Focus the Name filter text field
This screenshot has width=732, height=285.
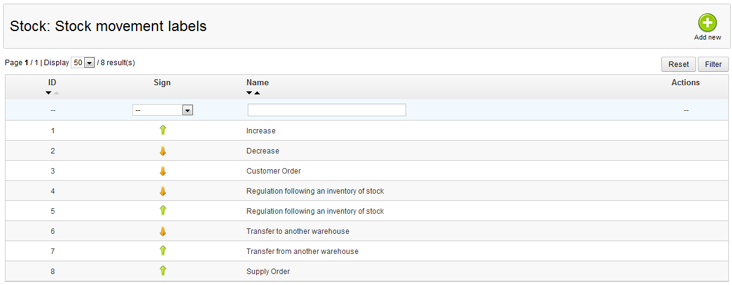tap(326, 110)
